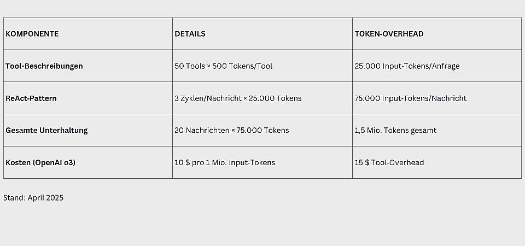This screenshot has width=525, height=246.
Task: Click the TOKEN-OVERHEAD column header
Action: pos(389,34)
